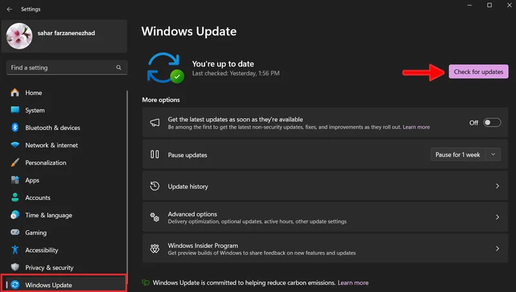Click the Home icon in sidebar

[x=15, y=93]
